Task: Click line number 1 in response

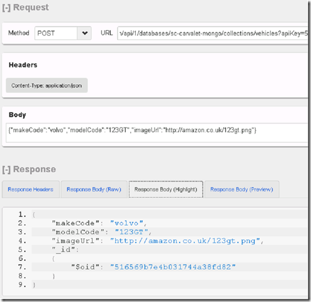Action: coord(22,215)
